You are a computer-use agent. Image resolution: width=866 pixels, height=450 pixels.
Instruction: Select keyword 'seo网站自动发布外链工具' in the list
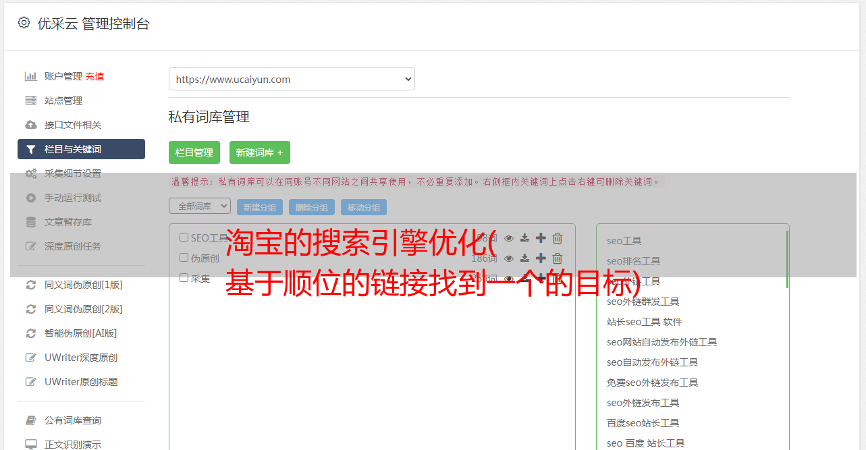point(662,342)
